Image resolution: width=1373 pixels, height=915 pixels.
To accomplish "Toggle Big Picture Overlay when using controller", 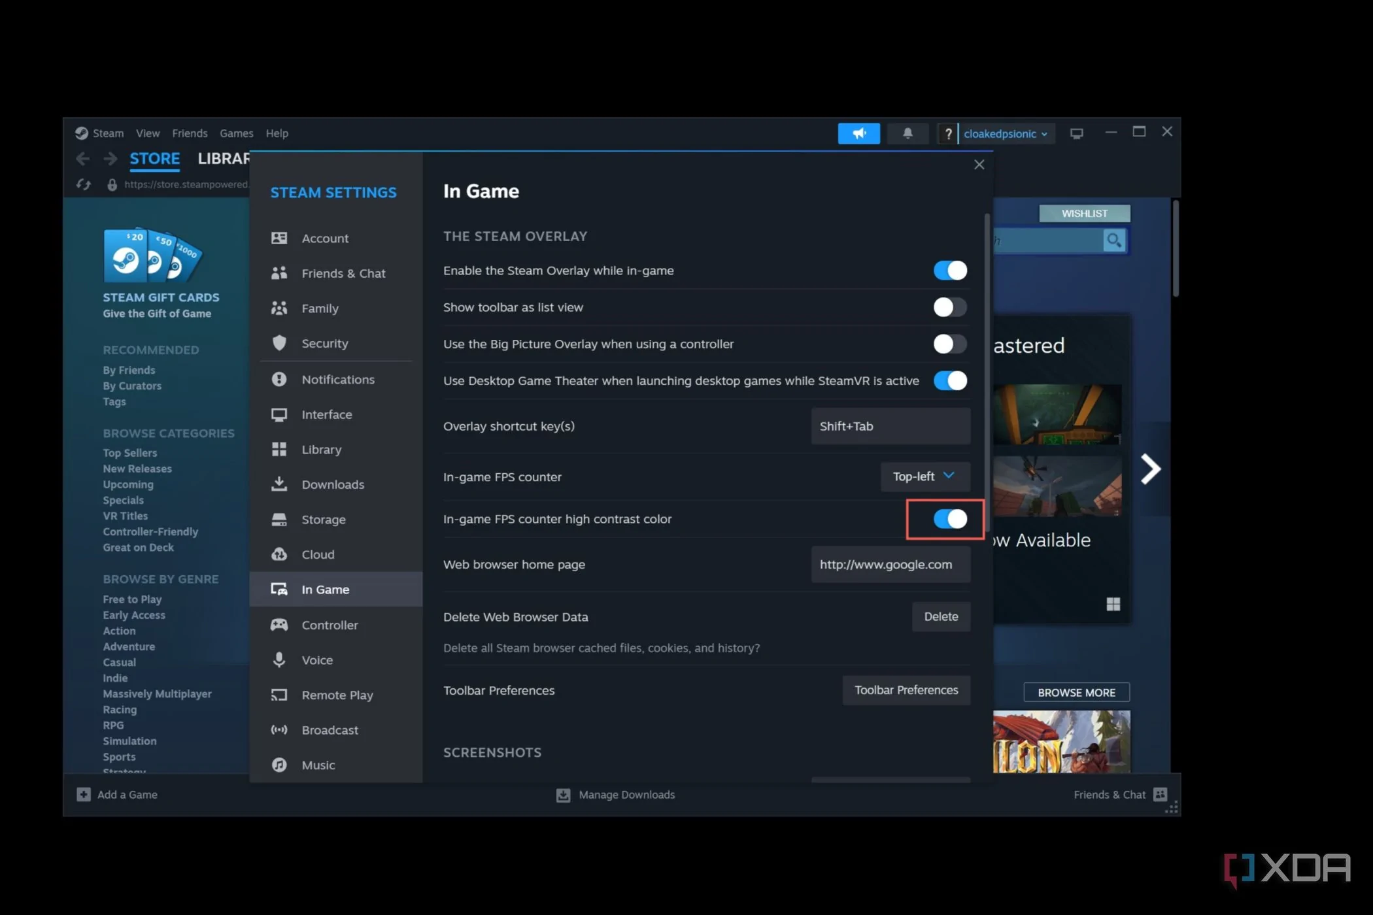I will pyautogui.click(x=950, y=344).
